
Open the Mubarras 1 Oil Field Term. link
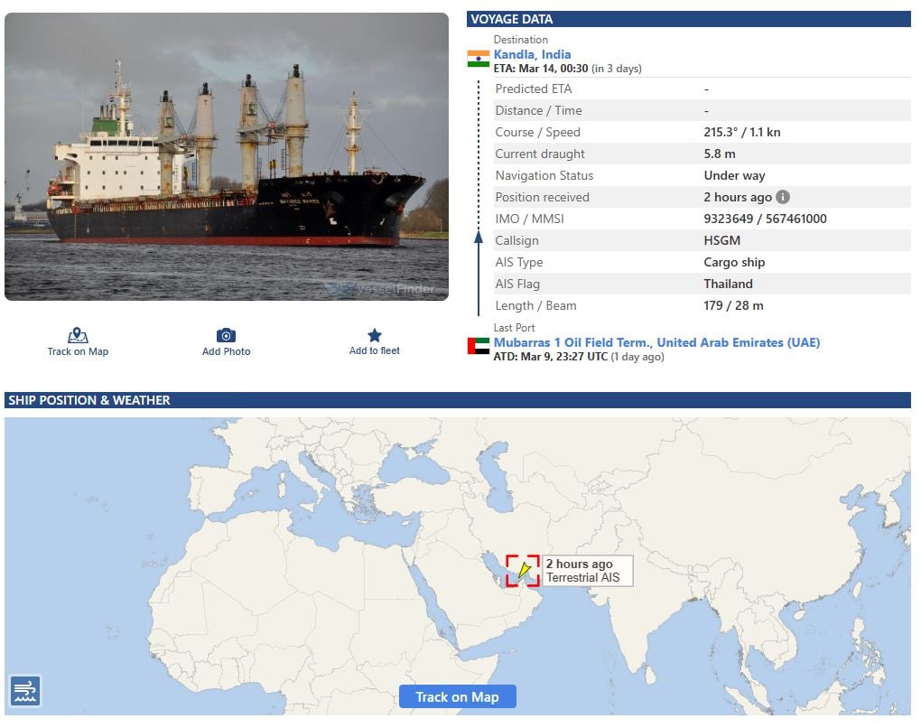[656, 342]
